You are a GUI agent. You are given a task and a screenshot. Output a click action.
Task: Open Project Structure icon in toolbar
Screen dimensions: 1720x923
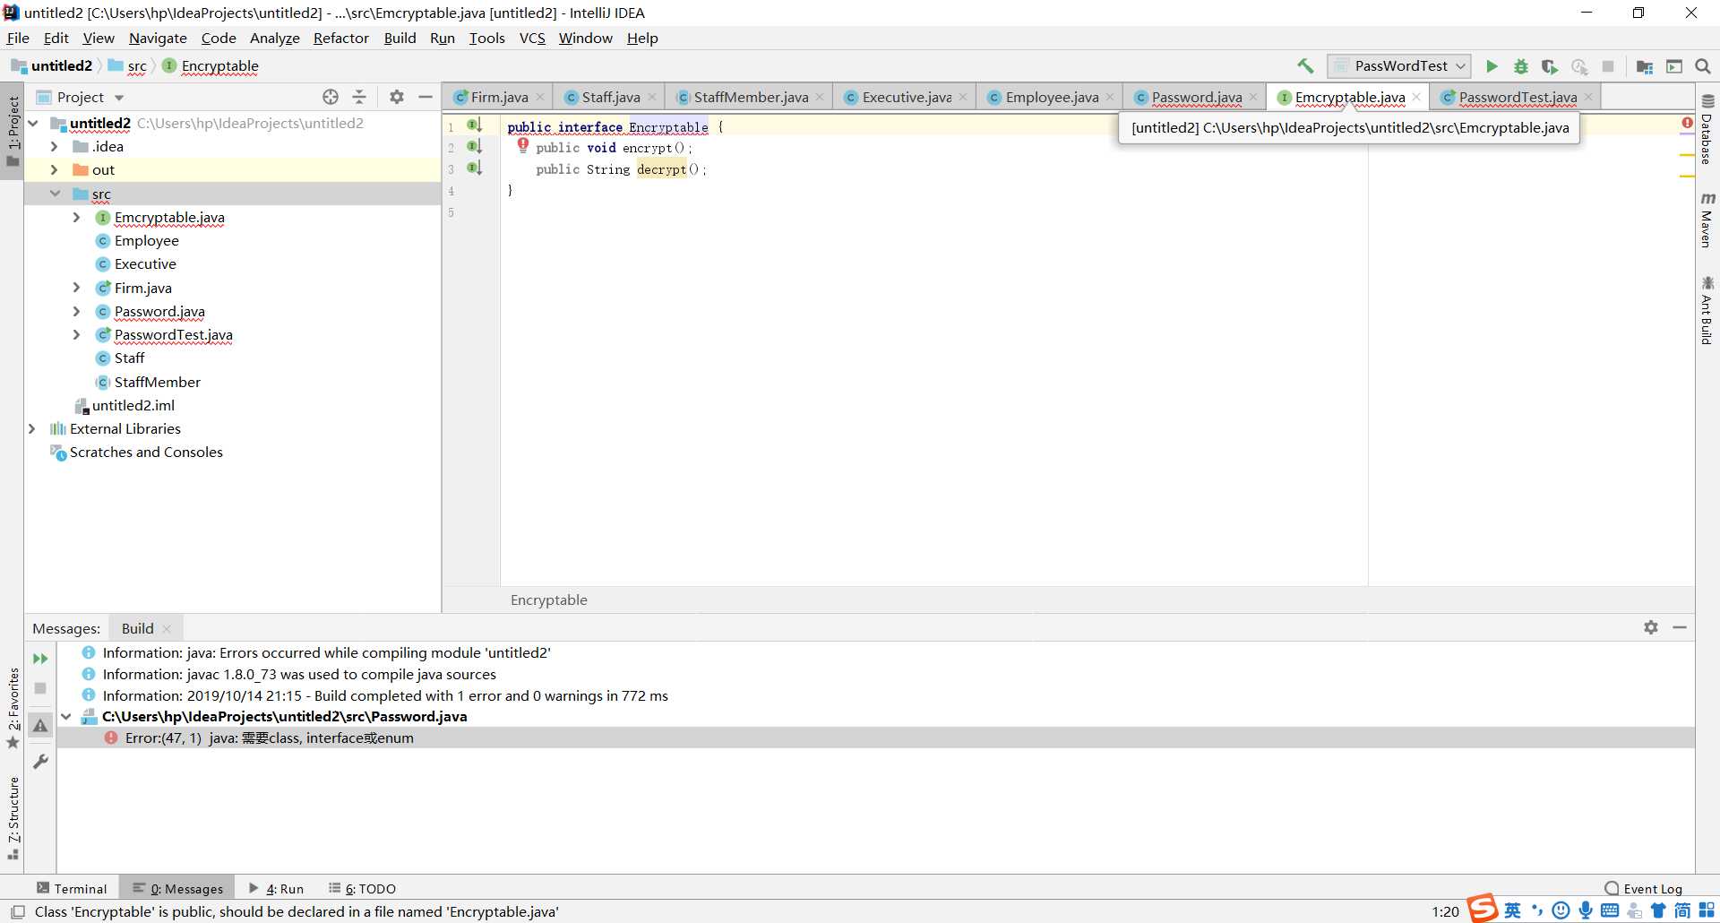1645,66
